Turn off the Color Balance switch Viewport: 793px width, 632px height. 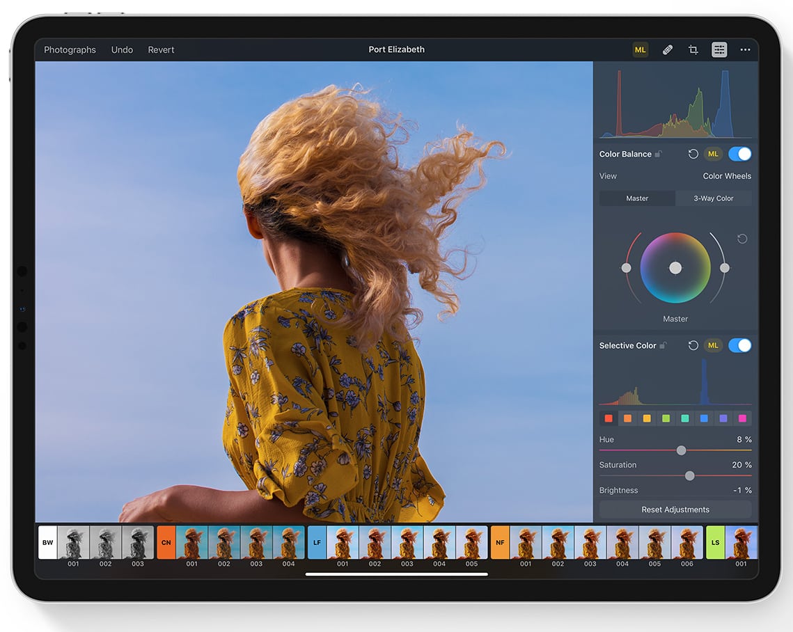tap(739, 155)
